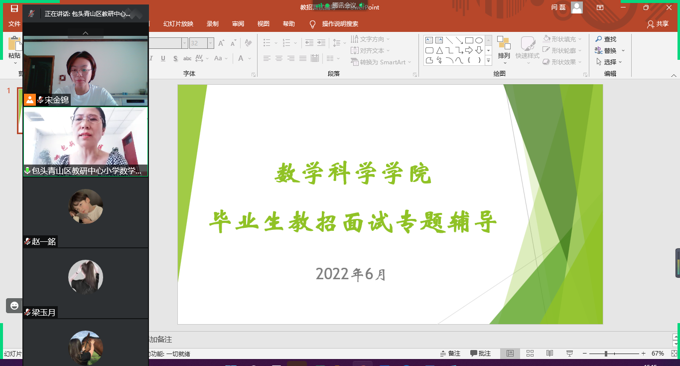The height and width of the screenshot is (366, 680).
Task: Toggle underline text formatting
Action: [x=163, y=58]
